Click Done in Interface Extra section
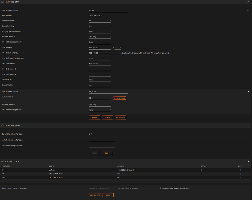252x200 pixels. click(107, 153)
